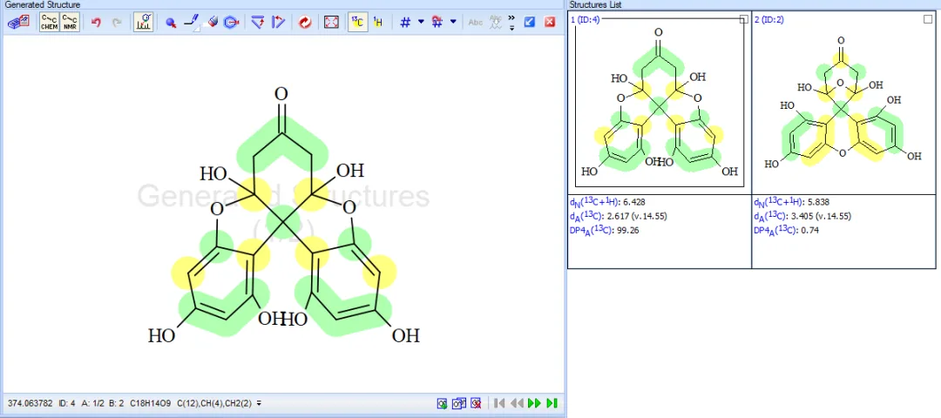
Task: Click the Generated Structure panel title
Action: tap(42, 5)
